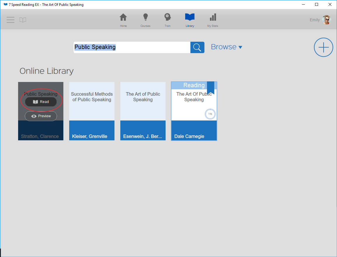The height and width of the screenshot is (257, 337).
Task: Click the Public Speaking search field
Action: pos(131,47)
